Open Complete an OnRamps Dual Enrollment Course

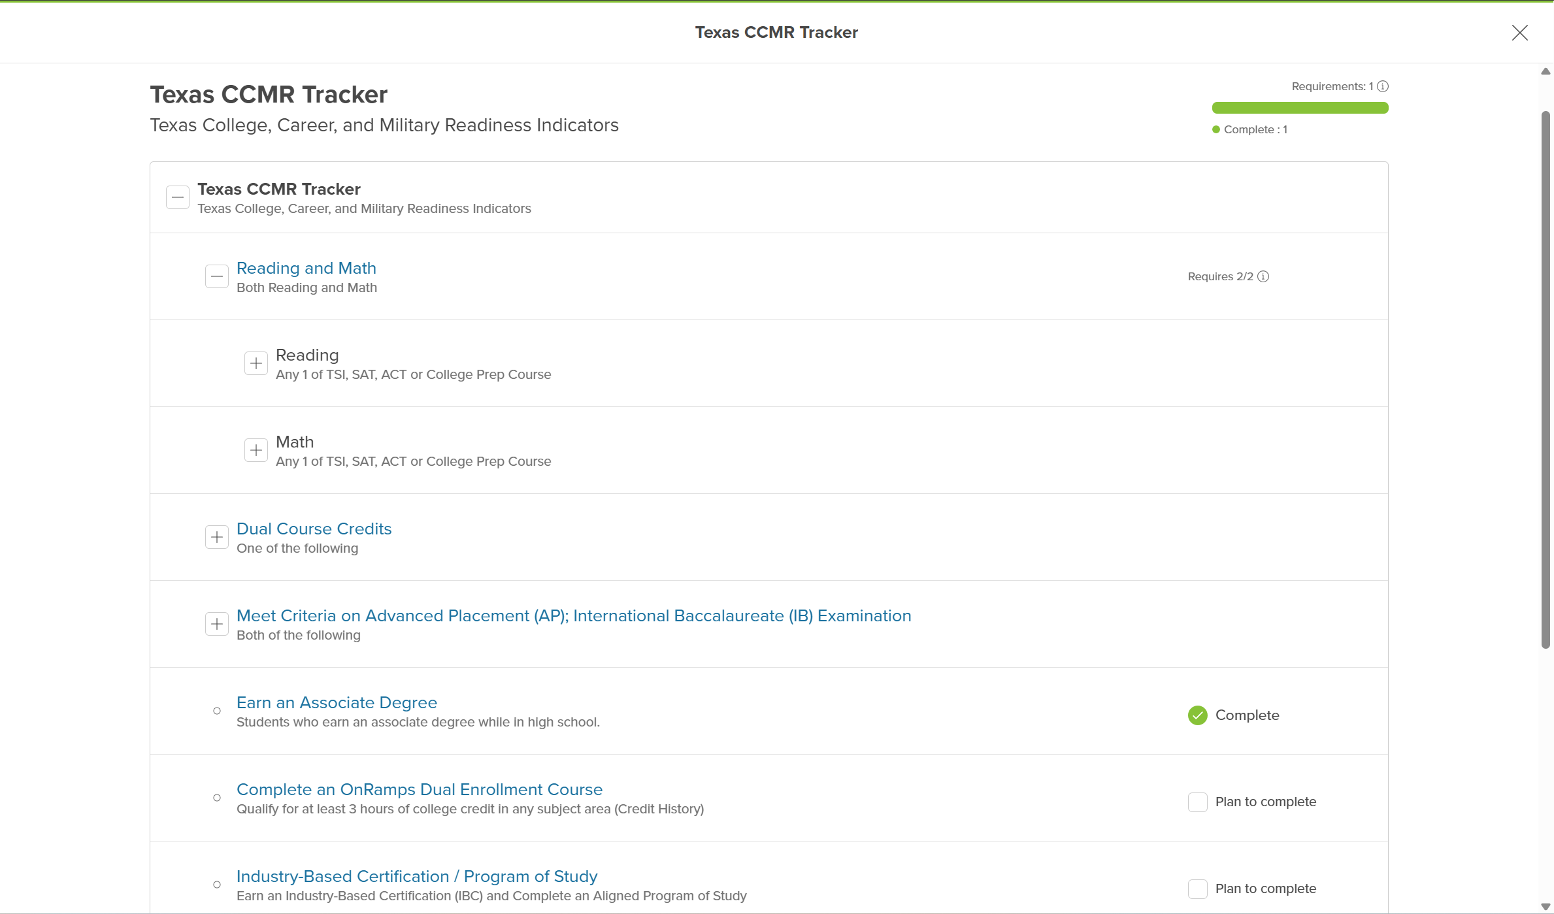[x=419, y=789]
